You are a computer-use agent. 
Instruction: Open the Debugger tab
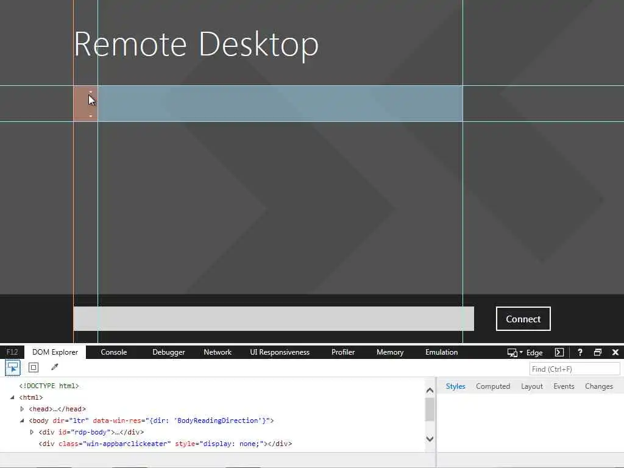pyautogui.click(x=168, y=352)
